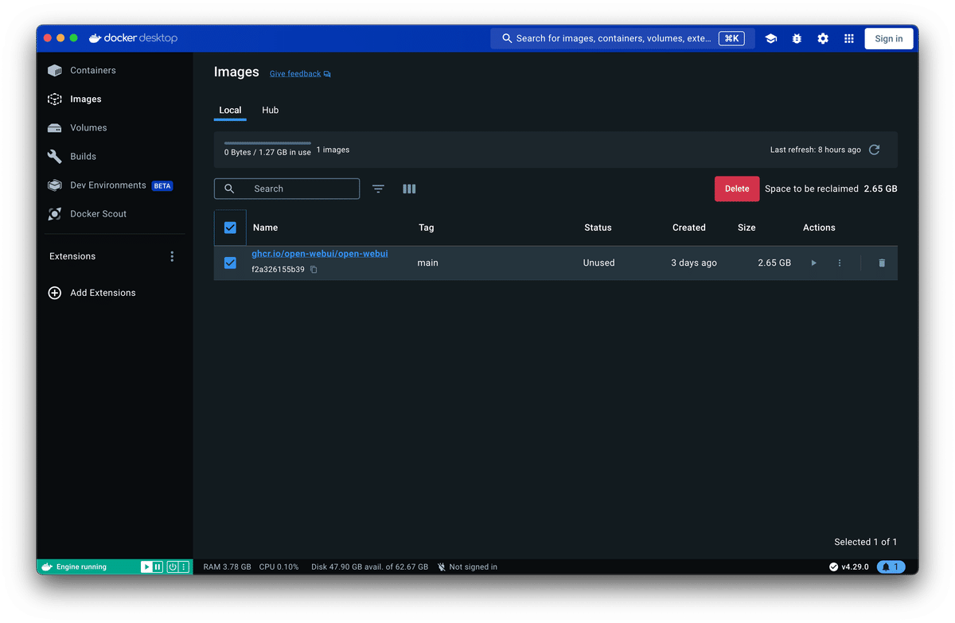Open the filter options icon
955x623 pixels.
pos(378,189)
